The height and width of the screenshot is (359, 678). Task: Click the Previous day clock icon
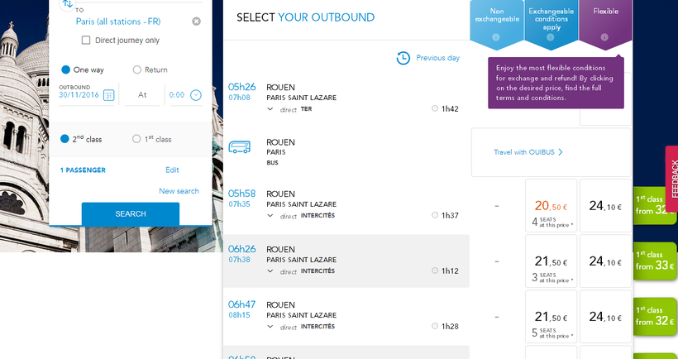403,58
